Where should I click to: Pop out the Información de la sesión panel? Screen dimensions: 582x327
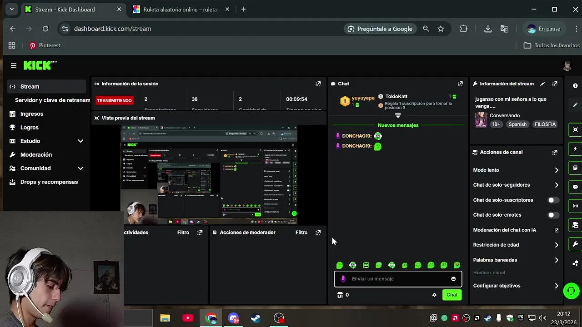(318, 84)
